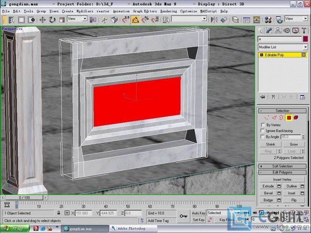This screenshot has height=233, width=311.
Task: Click the Align tool icon
Action: (x=224, y=20)
